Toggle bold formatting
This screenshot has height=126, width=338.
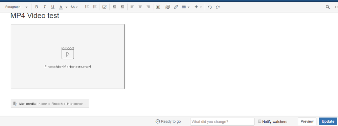point(37,7)
